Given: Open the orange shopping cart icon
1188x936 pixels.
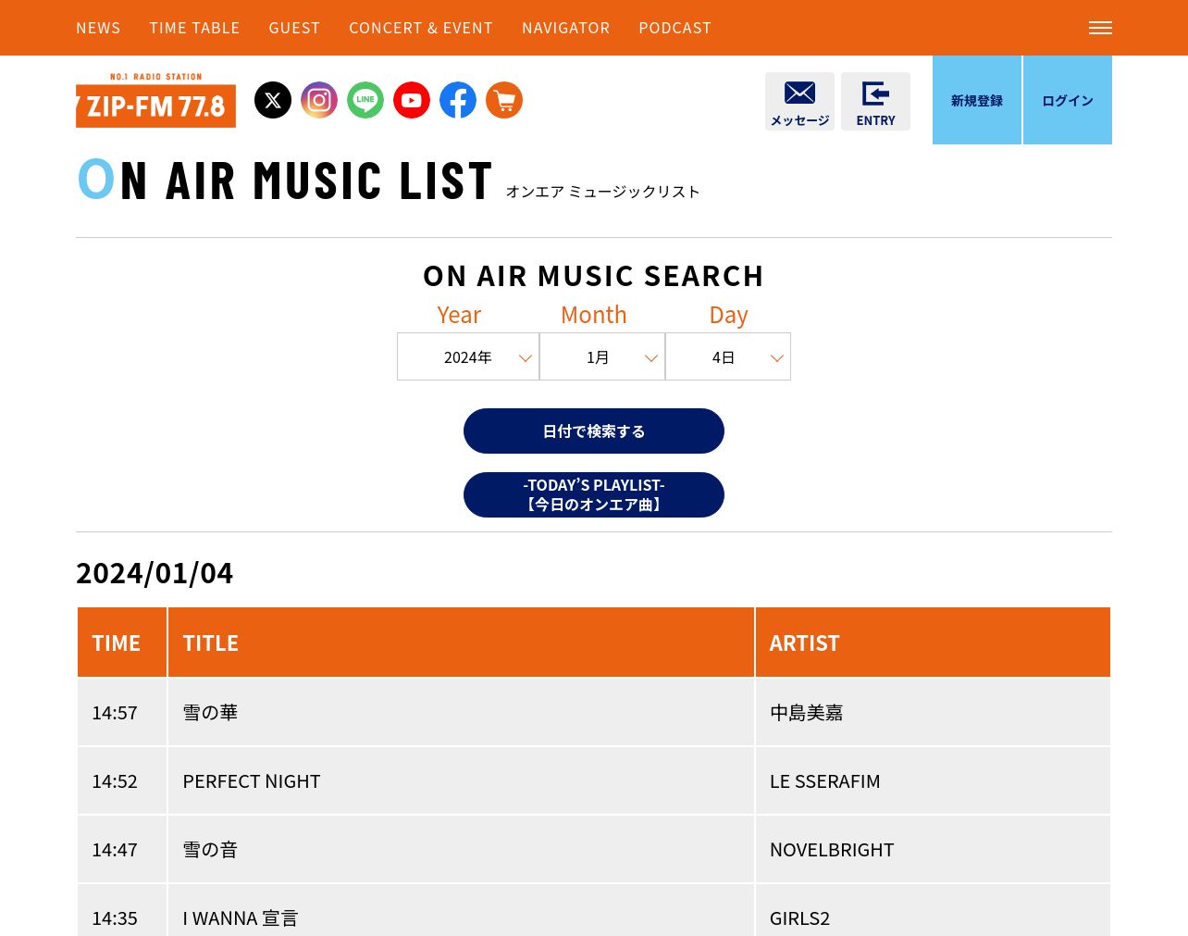Looking at the screenshot, I should 504,100.
